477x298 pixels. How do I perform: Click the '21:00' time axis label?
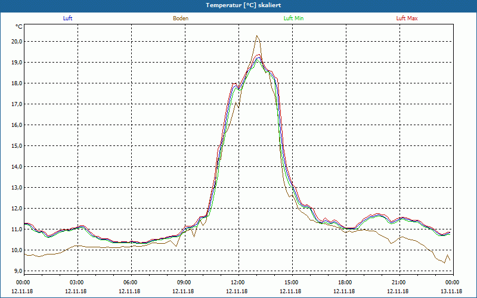coord(399,283)
